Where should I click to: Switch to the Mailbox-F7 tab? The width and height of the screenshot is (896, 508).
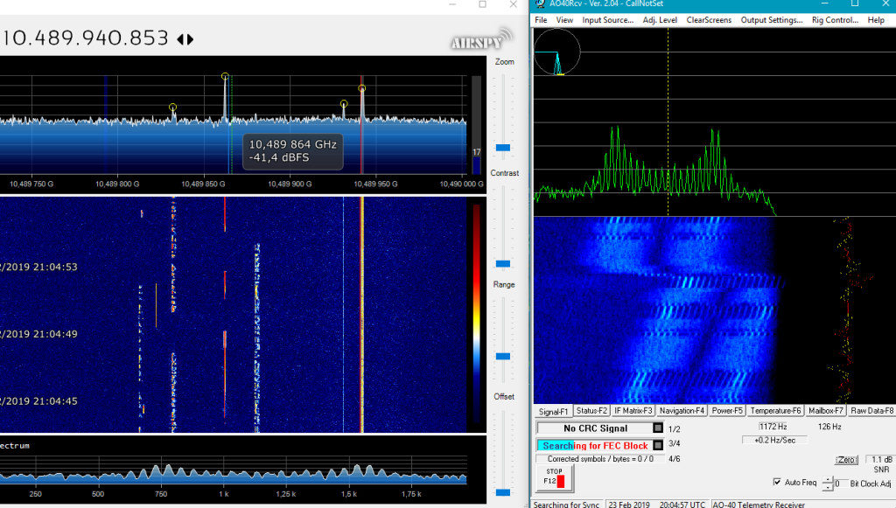coord(825,410)
